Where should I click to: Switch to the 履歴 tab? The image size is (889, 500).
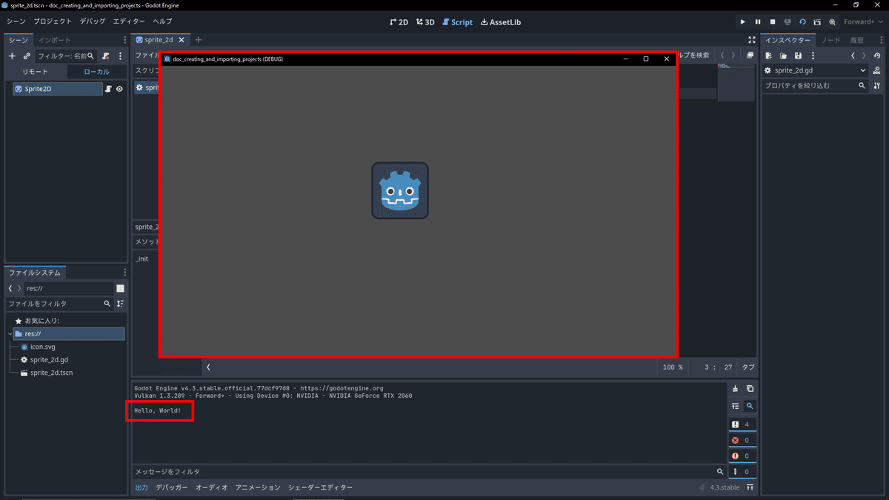pos(856,40)
